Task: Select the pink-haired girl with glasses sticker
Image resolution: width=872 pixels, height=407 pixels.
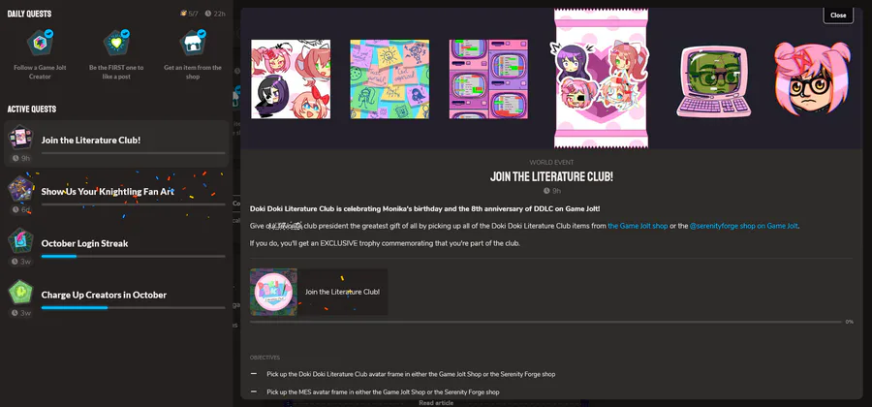Action: click(x=811, y=78)
